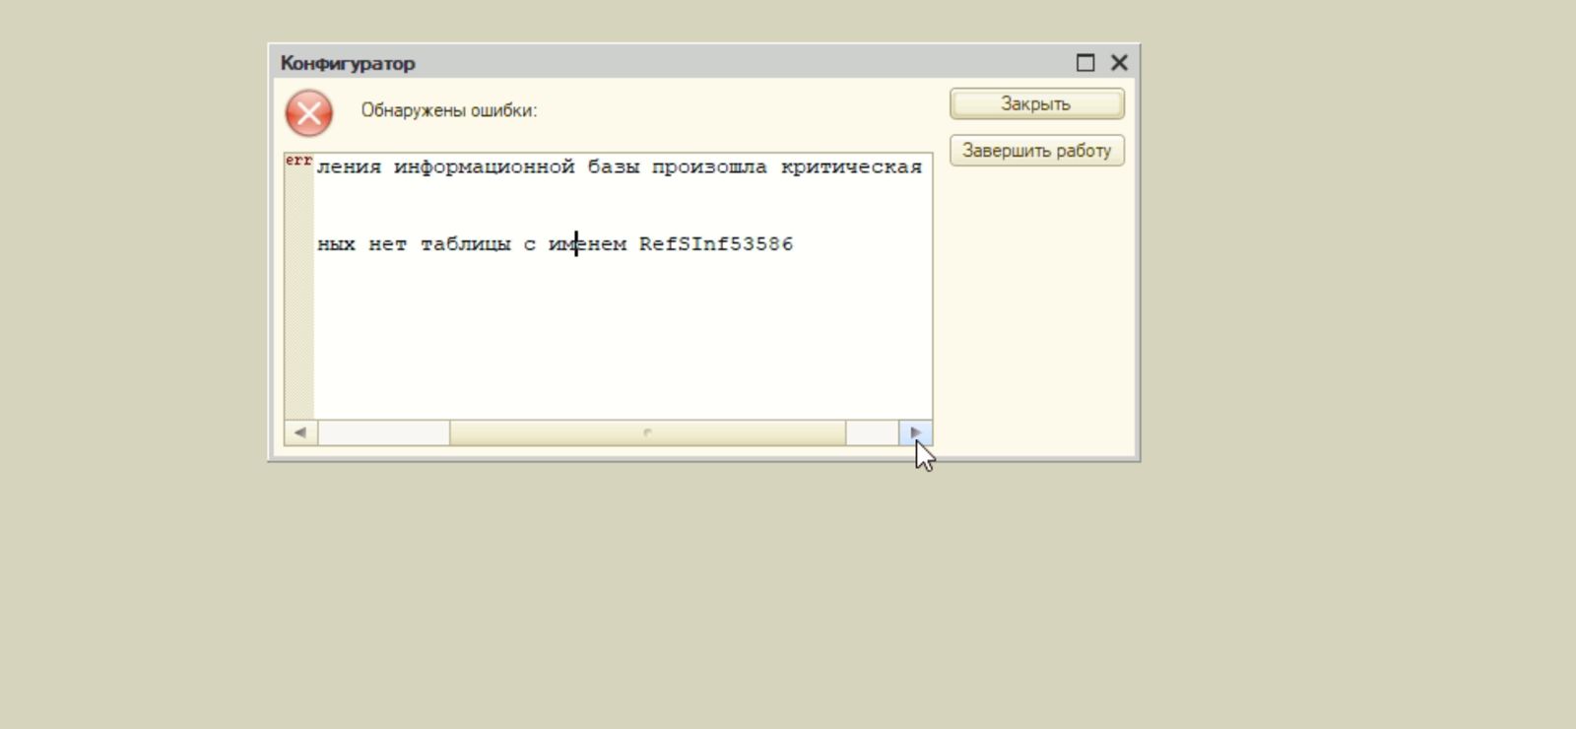1576x729 pixels.
Task: Click the scroll left arrow
Action: (300, 432)
